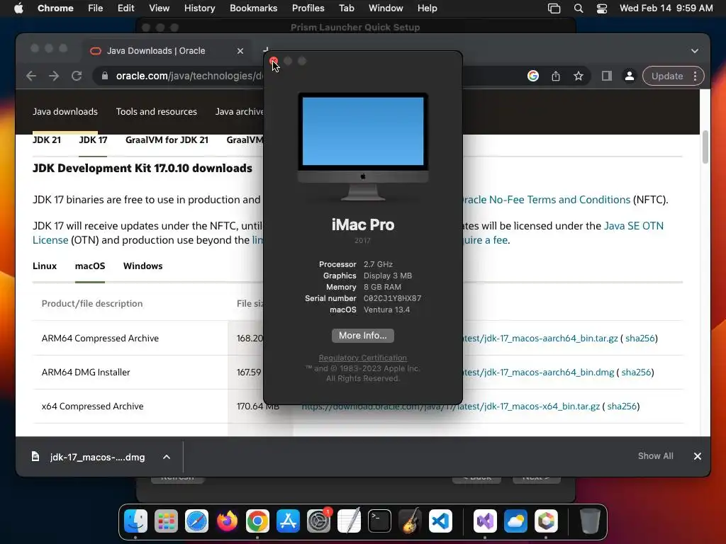Click Show All downloads

pyautogui.click(x=655, y=456)
